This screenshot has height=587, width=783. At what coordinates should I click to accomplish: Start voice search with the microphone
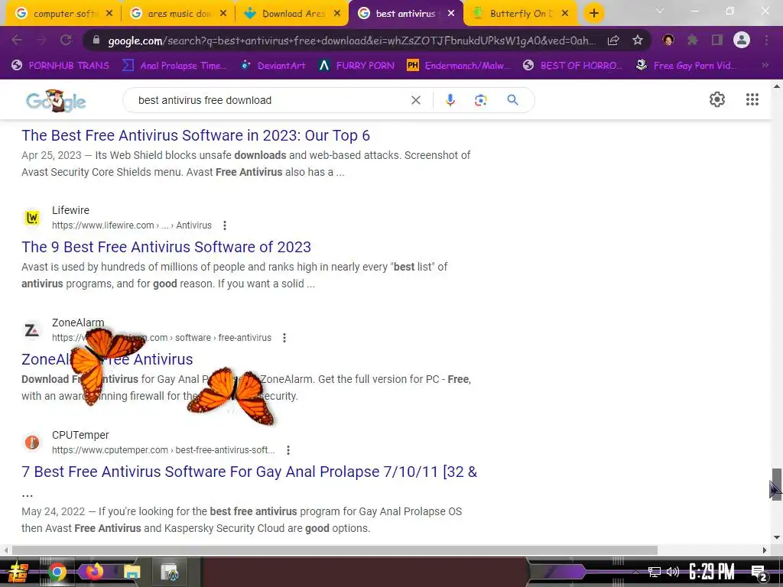(x=450, y=100)
